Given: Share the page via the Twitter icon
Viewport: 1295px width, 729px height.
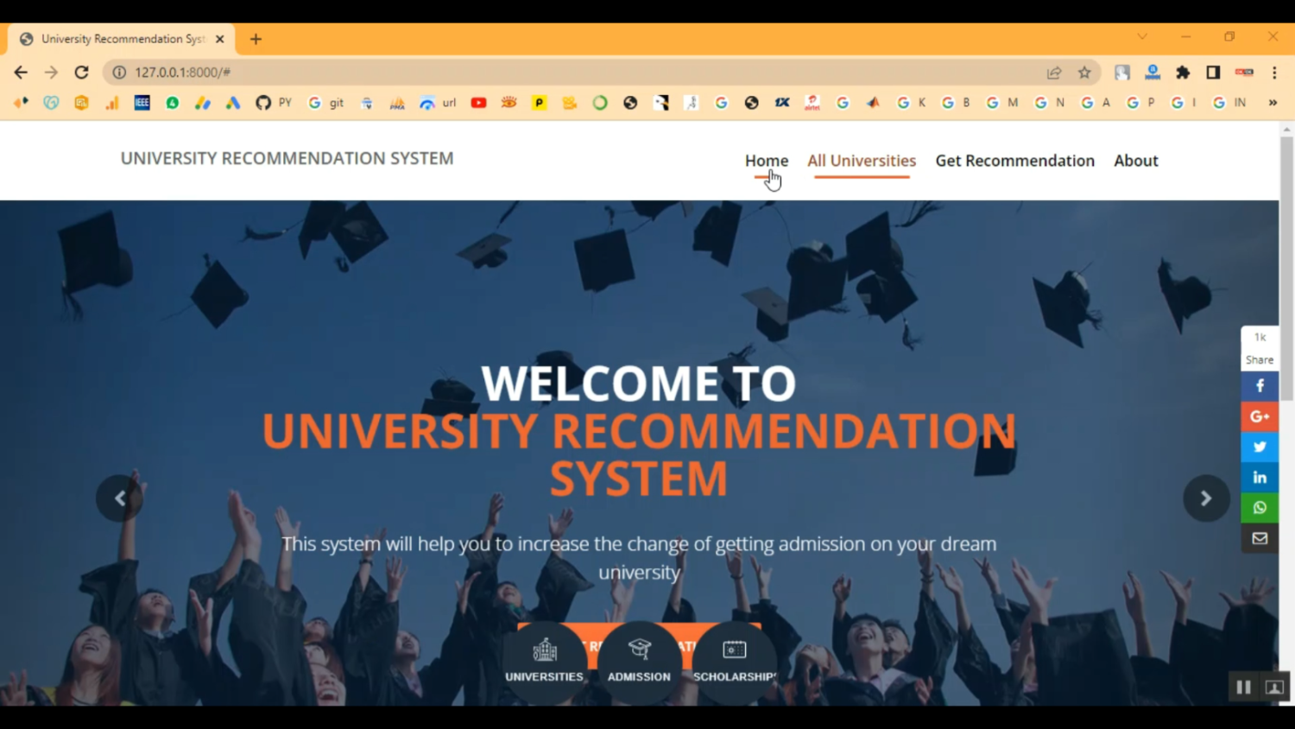Looking at the screenshot, I should [1259, 447].
